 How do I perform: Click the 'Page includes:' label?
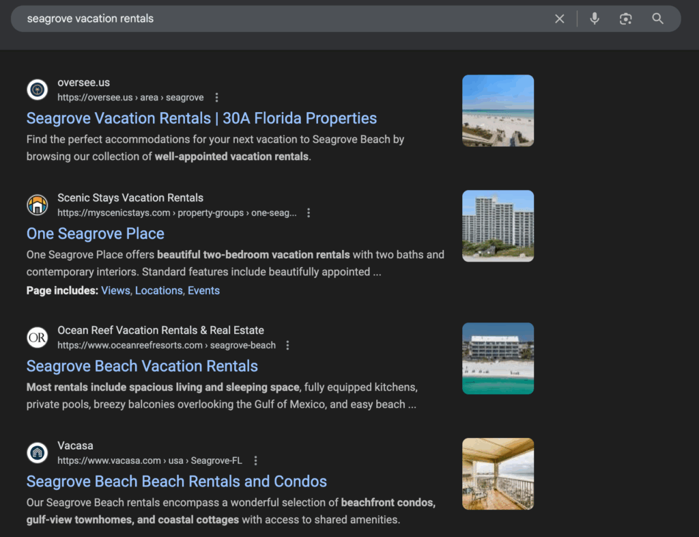pyautogui.click(x=62, y=291)
